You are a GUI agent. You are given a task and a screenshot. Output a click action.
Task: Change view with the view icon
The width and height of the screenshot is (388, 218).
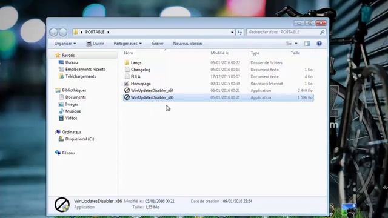(x=289, y=44)
